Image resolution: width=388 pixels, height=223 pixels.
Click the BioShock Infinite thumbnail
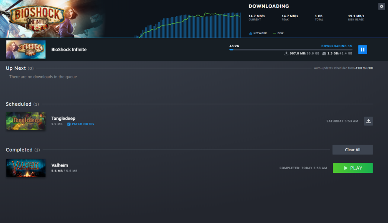pyautogui.click(x=26, y=50)
